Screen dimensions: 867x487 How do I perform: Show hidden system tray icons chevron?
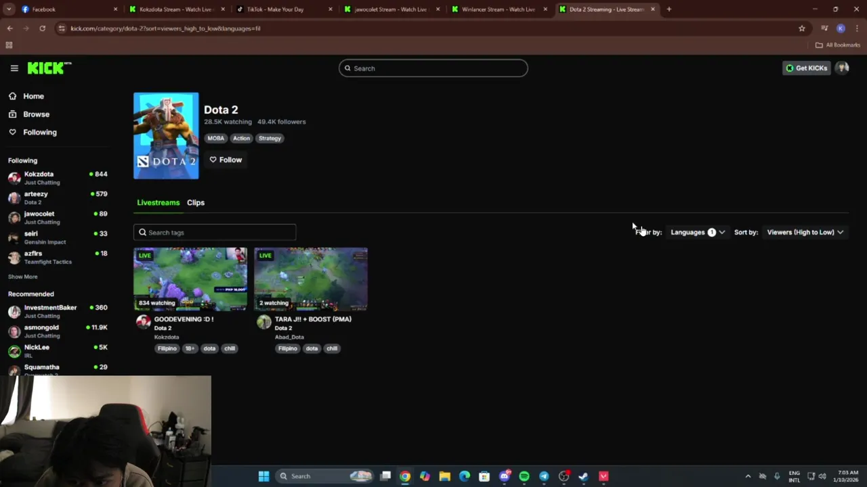748,476
